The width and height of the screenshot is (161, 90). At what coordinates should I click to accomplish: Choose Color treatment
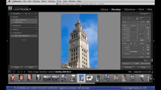pos(137,63)
